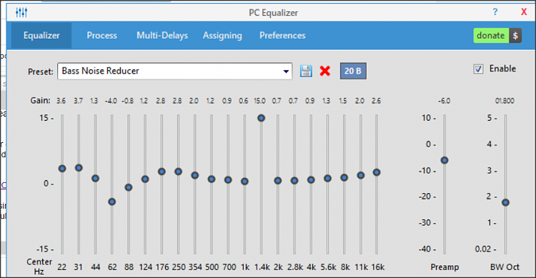Click the gain value 15.0
The image size is (536, 278).
[259, 101]
